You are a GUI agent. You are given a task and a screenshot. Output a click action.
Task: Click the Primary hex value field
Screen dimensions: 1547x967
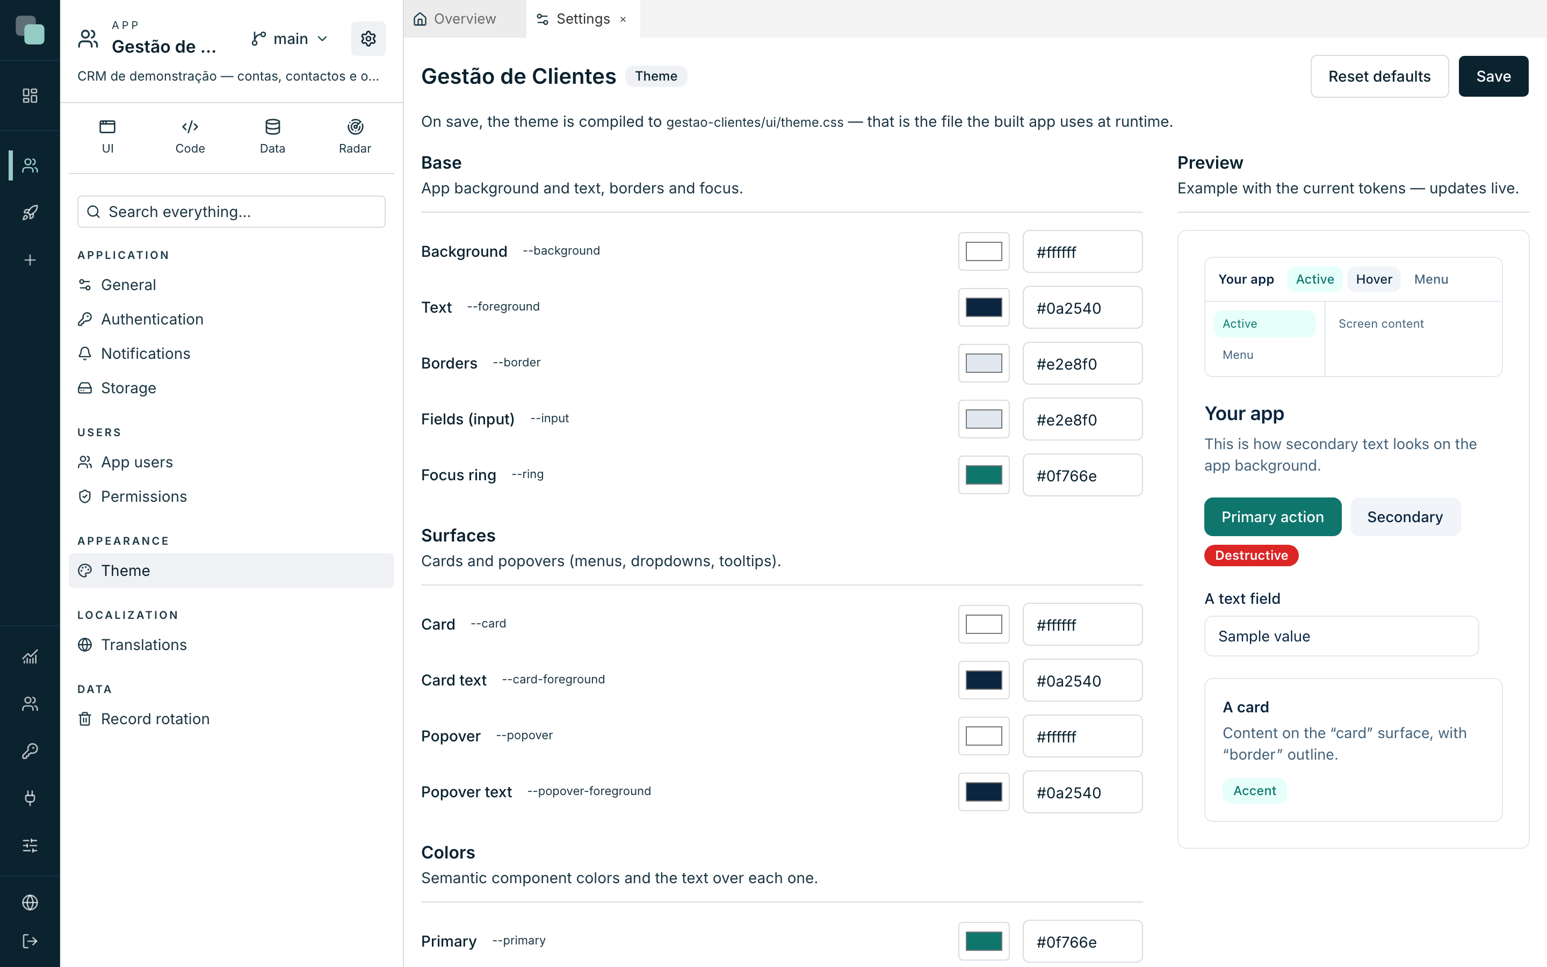coord(1082,941)
